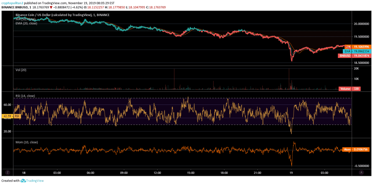Select the RSI (14, close) indicator legend

[x=25, y=96]
